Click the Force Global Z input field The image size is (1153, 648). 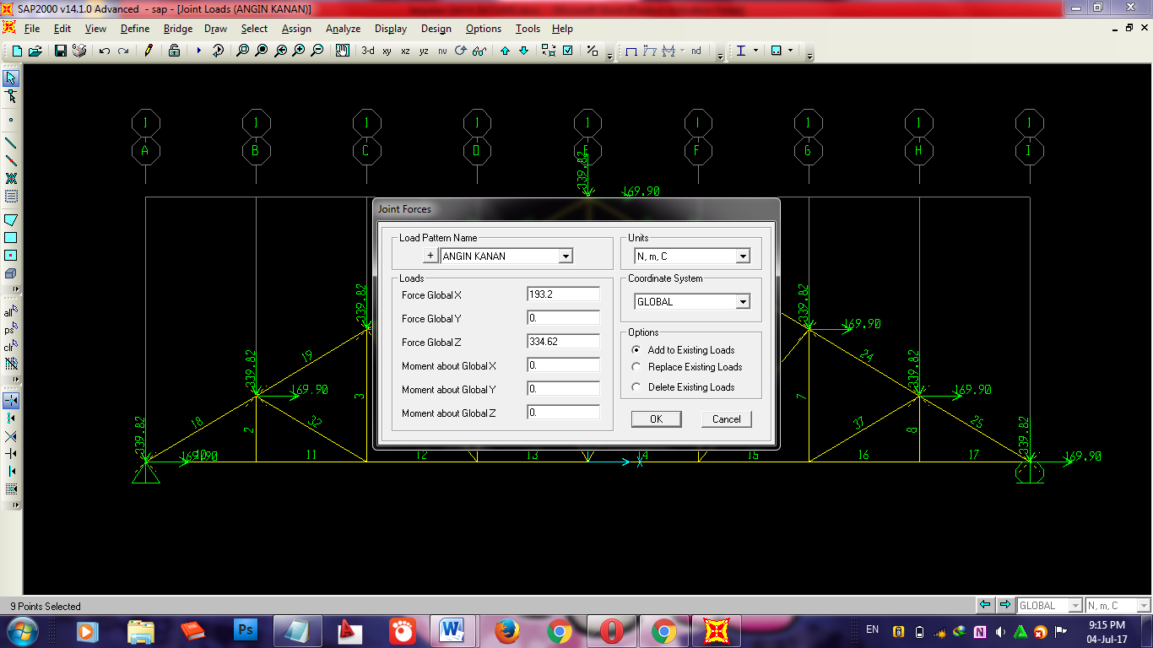point(563,342)
